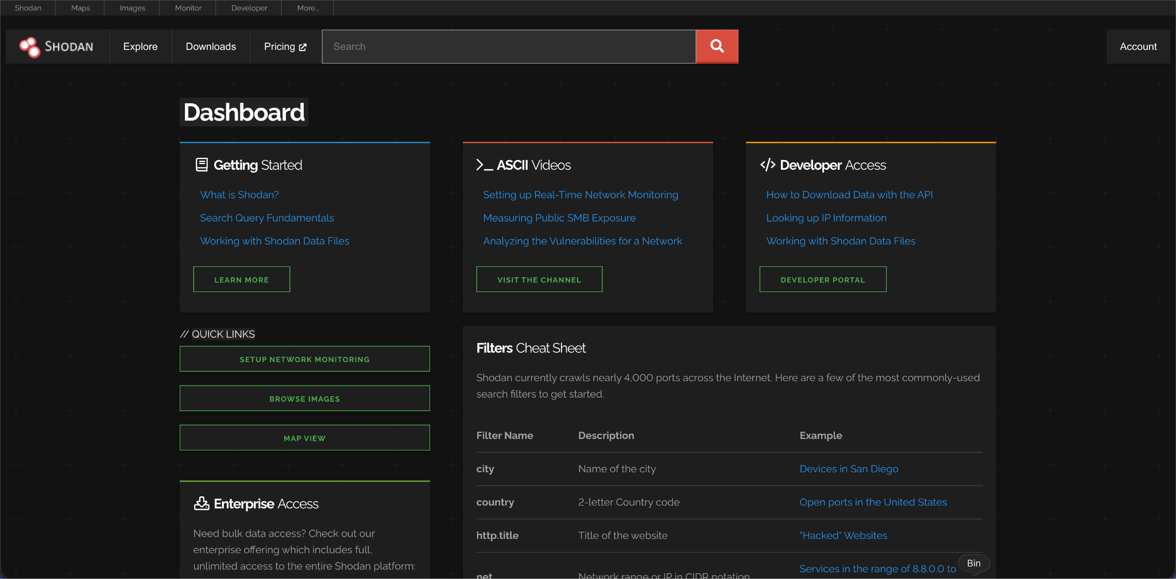Focus the Search input field
This screenshot has height=579, width=1176.
[x=508, y=46]
